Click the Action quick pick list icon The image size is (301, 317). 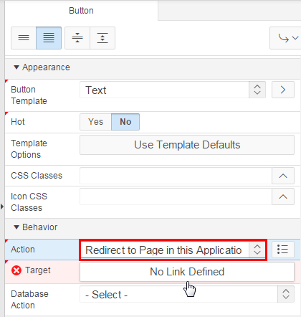[x=283, y=250]
